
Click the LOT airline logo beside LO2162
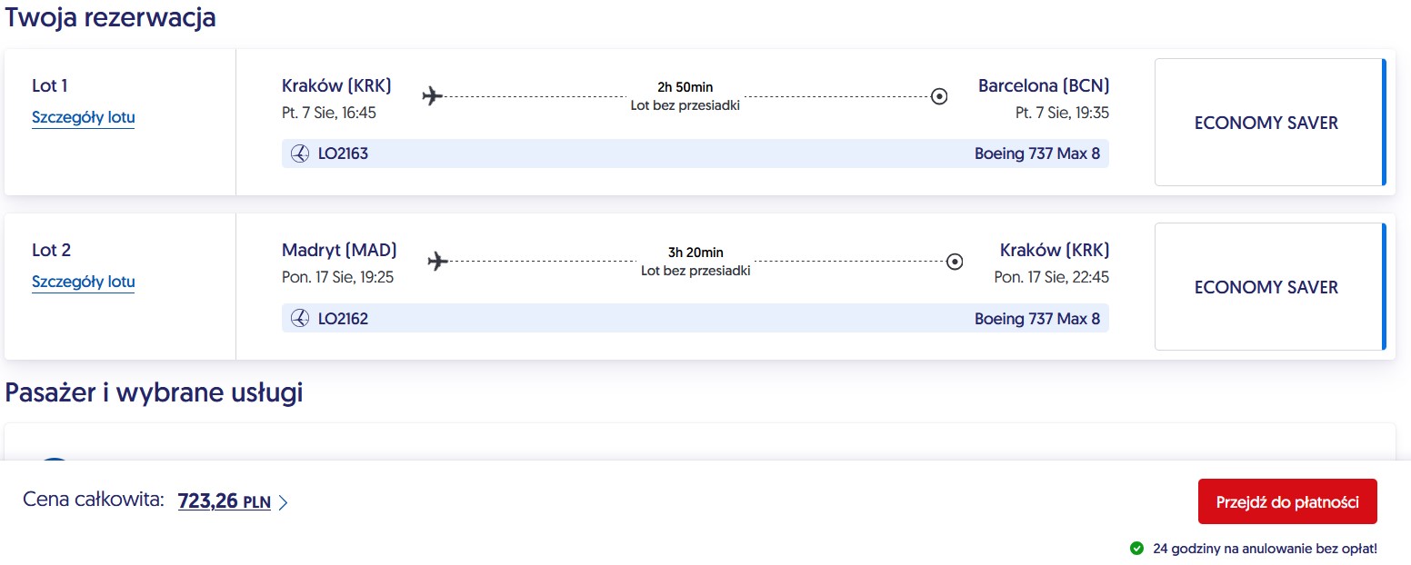pyautogui.click(x=299, y=319)
